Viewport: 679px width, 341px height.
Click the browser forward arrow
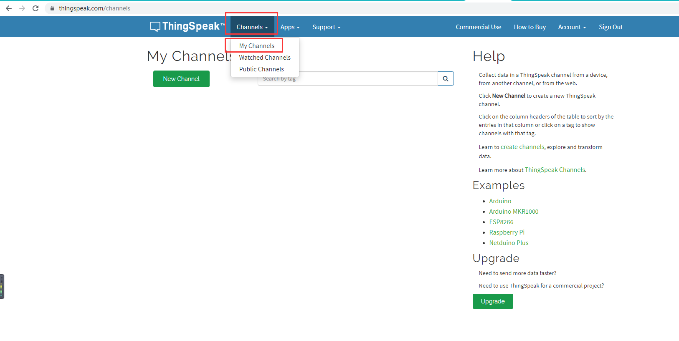(x=22, y=8)
